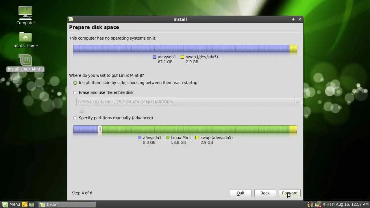Click the purple /dev/sda1 segment in lower bar
Image resolution: width=370 pixels, height=208 pixels.
(86, 129)
